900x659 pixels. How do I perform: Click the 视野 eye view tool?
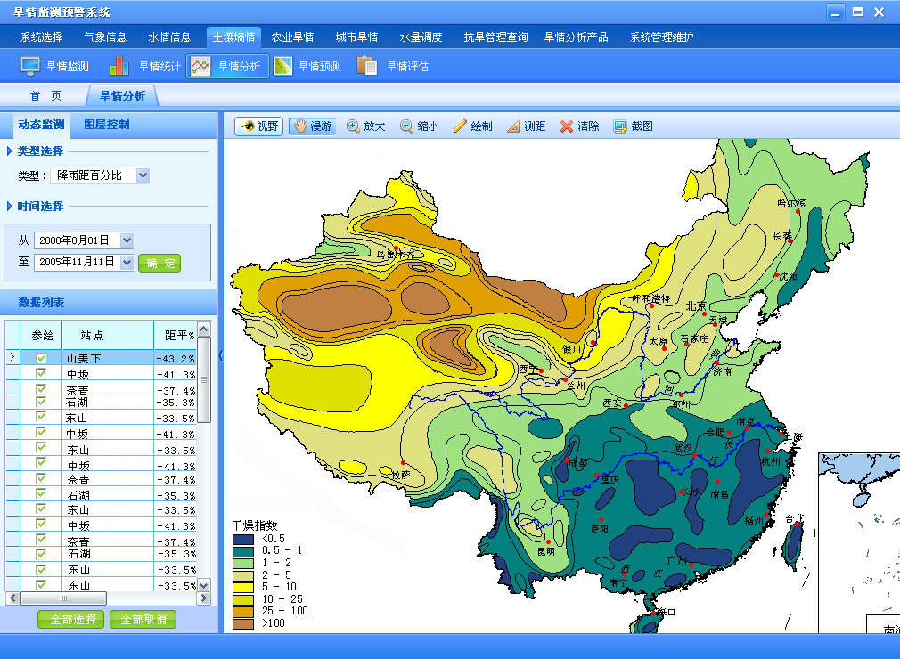[x=258, y=126]
